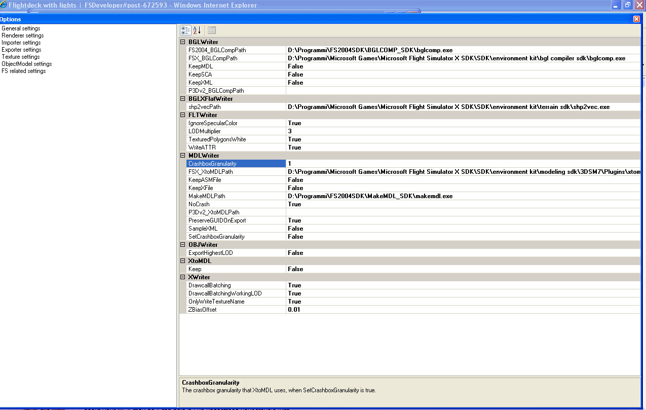Edit the ZBiasOffset value 0.01
Viewport: 646px width, 410px height.
[294, 310]
